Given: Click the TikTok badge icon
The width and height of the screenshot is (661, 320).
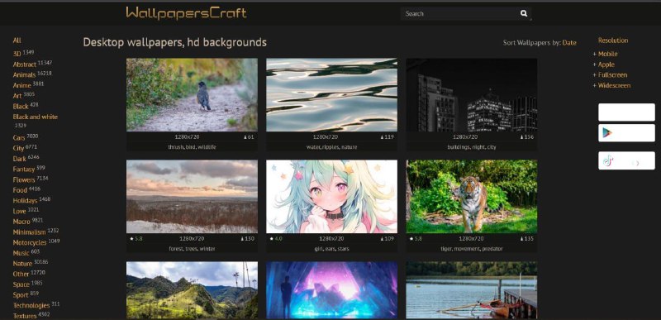Looking at the screenshot, I should [607, 160].
